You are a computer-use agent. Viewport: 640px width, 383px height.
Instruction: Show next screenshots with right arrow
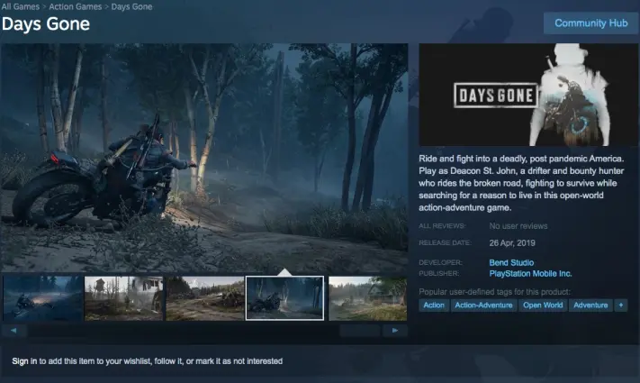(x=394, y=330)
